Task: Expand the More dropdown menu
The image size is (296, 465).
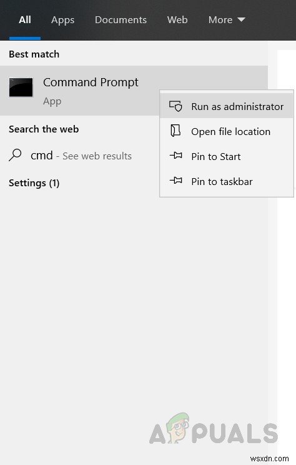Action: click(227, 20)
